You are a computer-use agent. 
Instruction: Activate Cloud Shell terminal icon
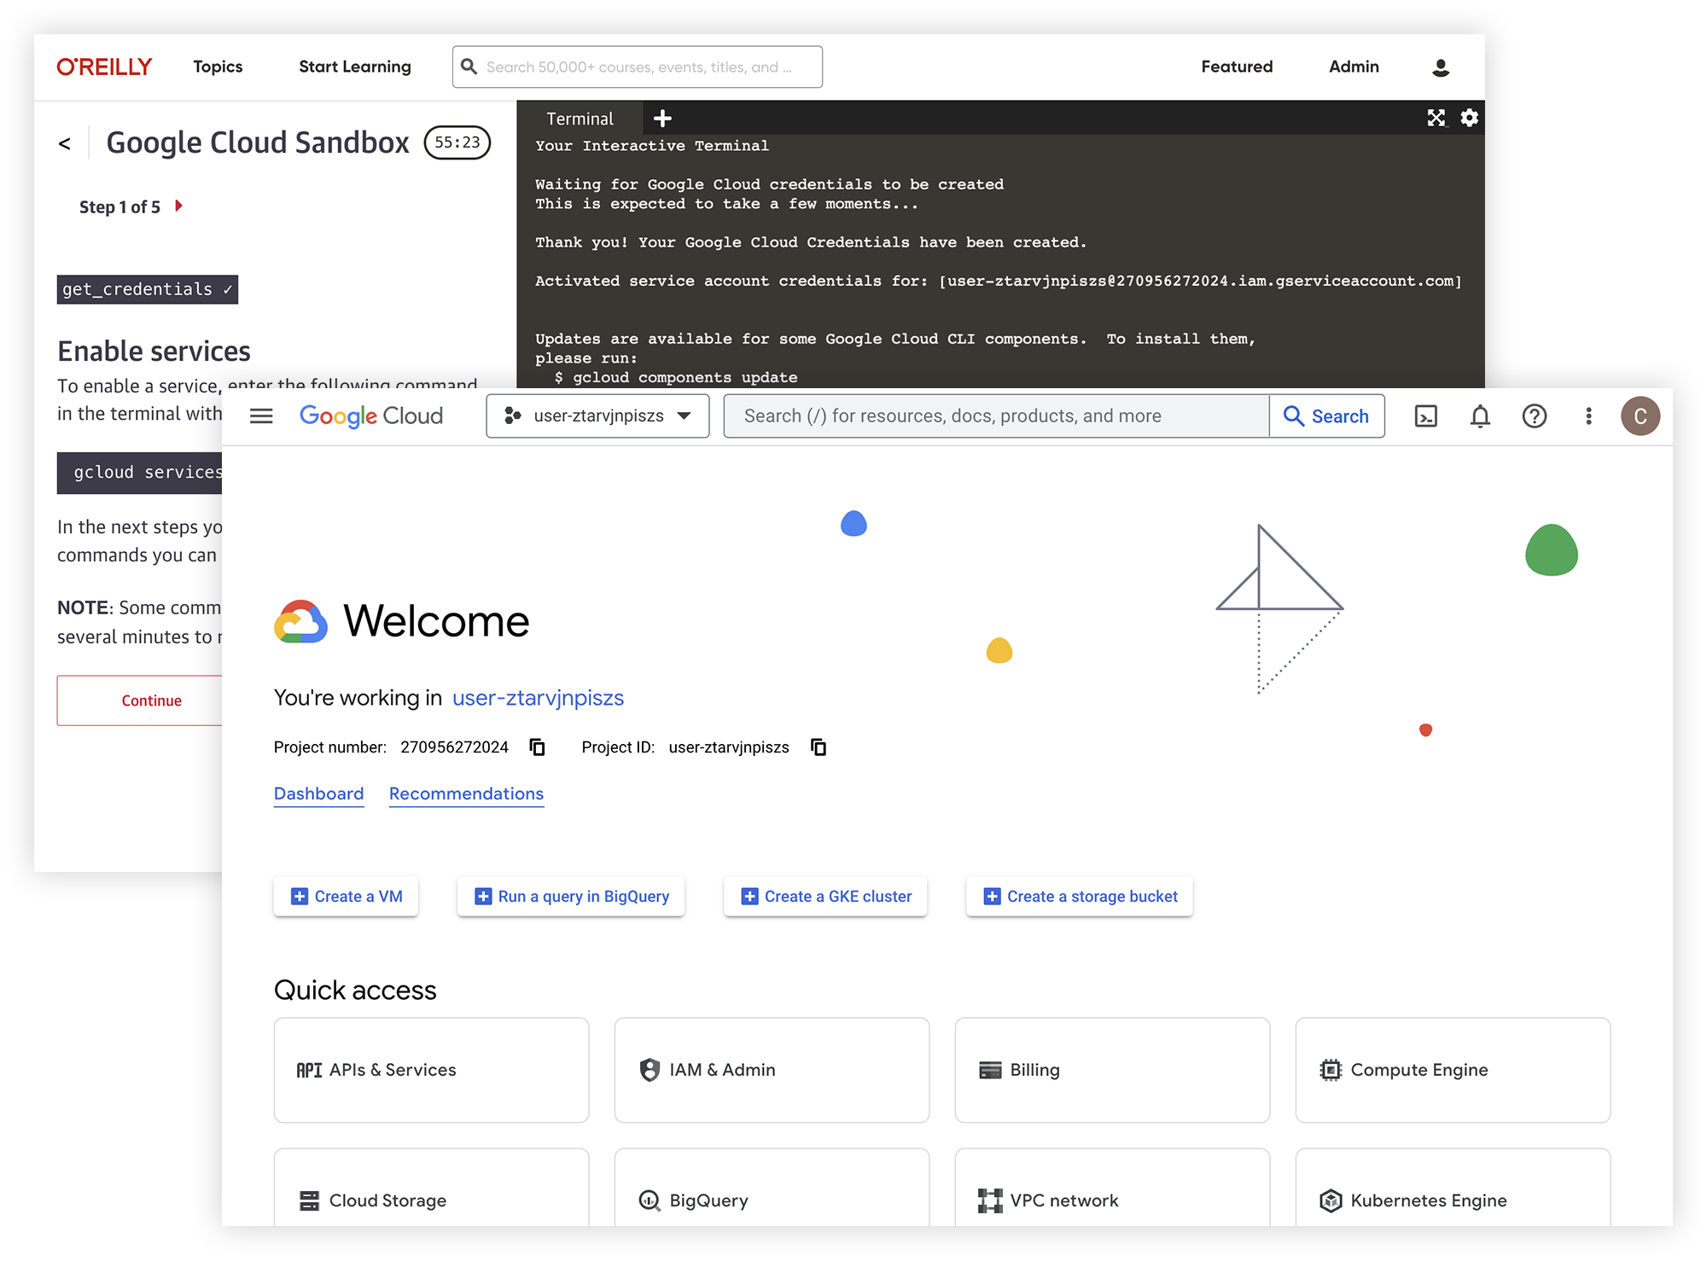1426,416
